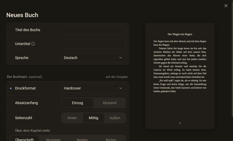Focus the Titel des Buchs field
The width and height of the screenshot is (233, 141).
[93, 30]
